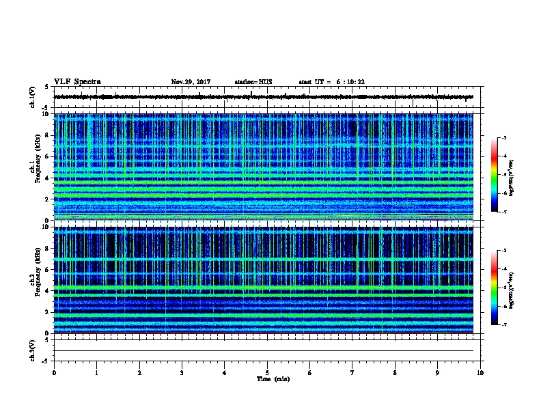Viewport: 541px width, 418px height.
Task: Click the ch.1 spectrogram panel
Action: [264, 167]
